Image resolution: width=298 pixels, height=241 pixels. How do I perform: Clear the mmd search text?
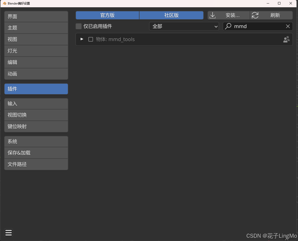[x=288, y=26]
